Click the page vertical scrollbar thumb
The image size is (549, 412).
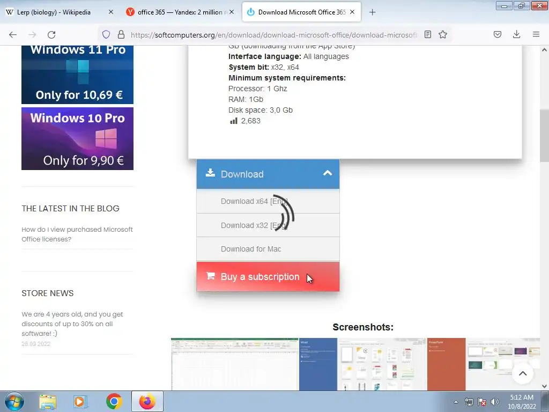(544, 135)
